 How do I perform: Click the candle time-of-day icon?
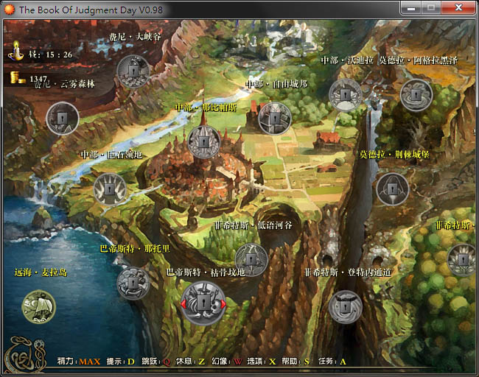click(16, 52)
